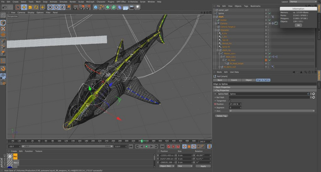The image size is (321, 172).
Task: Expand the Basic Properties section
Action: point(215,87)
